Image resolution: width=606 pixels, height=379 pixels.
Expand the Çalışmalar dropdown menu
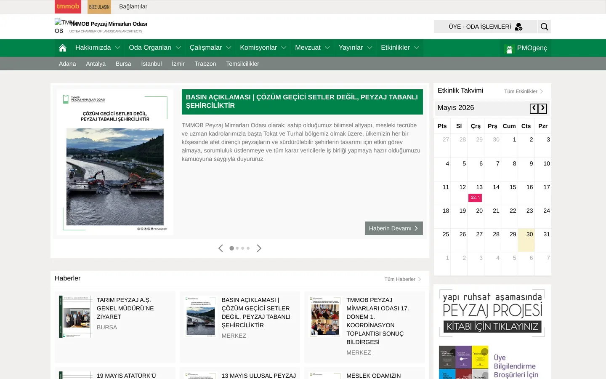(210, 48)
